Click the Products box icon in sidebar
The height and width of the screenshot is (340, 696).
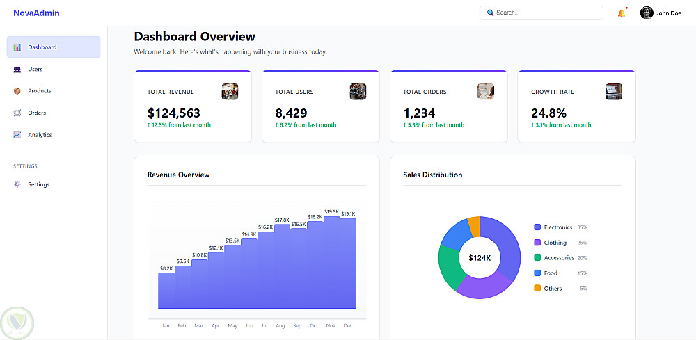click(x=17, y=91)
